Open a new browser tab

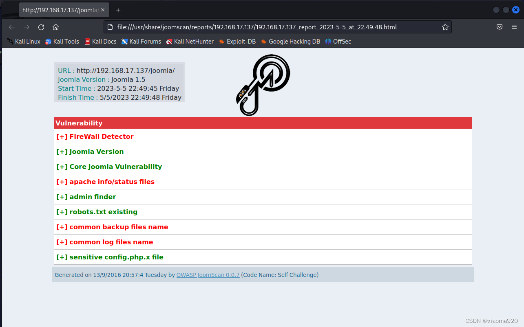(x=118, y=10)
